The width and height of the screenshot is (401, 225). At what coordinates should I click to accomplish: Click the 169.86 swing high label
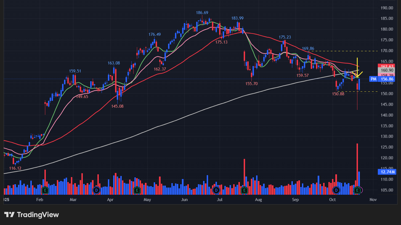point(308,48)
